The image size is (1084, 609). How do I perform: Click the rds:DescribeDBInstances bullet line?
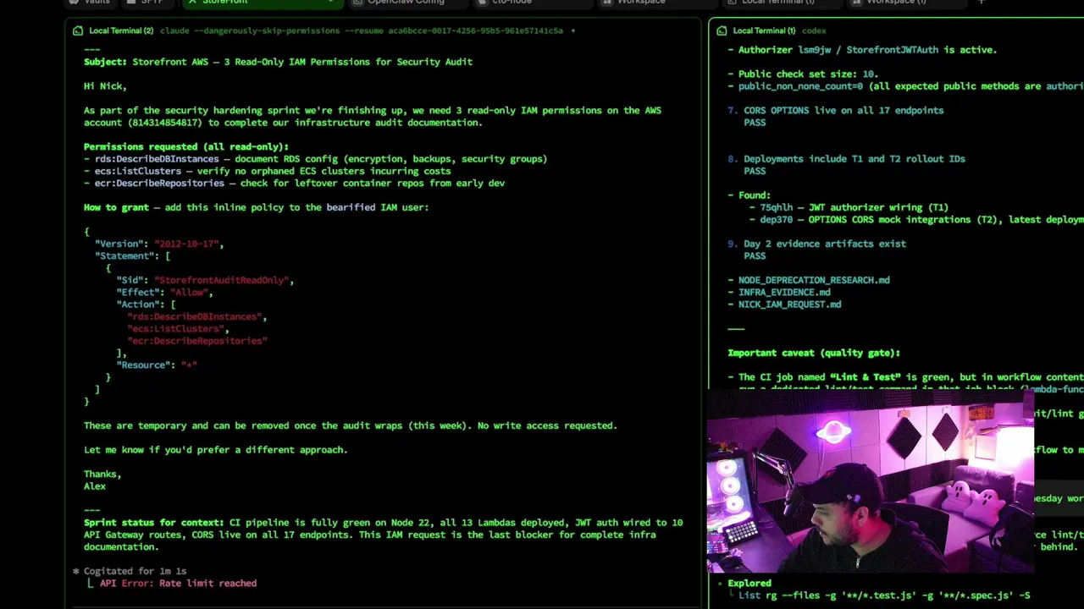(x=315, y=159)
